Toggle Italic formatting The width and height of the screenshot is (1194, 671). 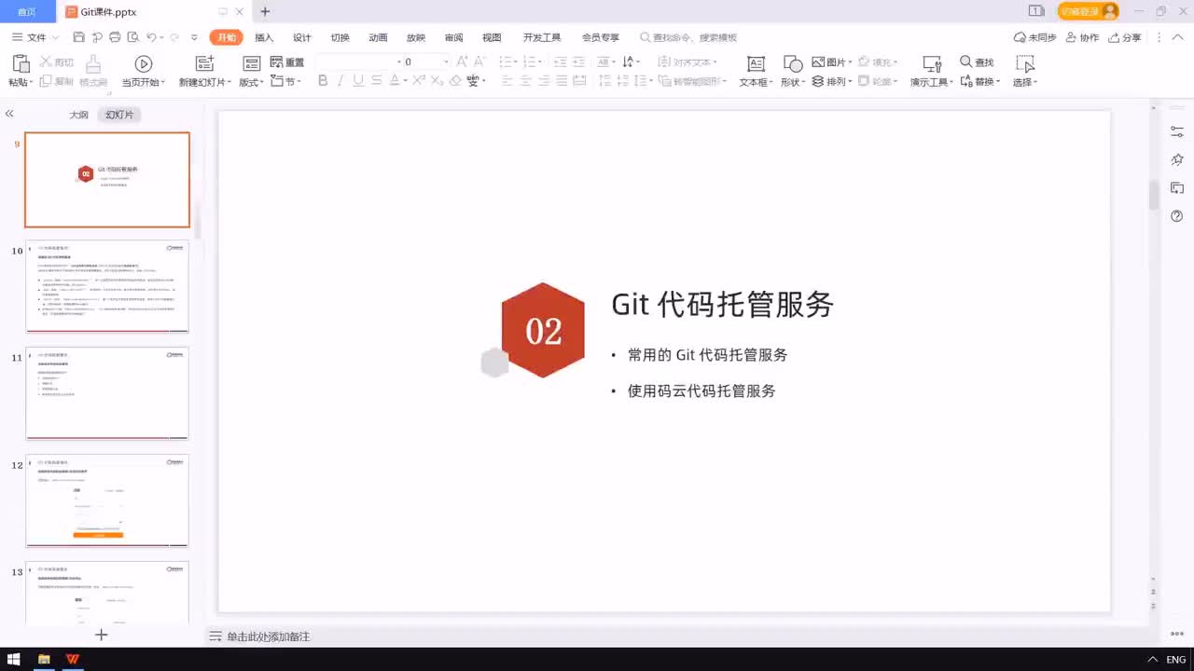point(340,81)
